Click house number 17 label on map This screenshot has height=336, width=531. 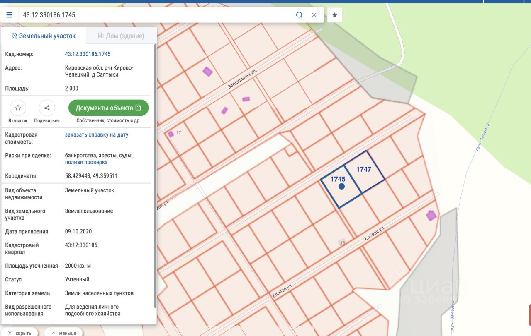tap(179, 133)
